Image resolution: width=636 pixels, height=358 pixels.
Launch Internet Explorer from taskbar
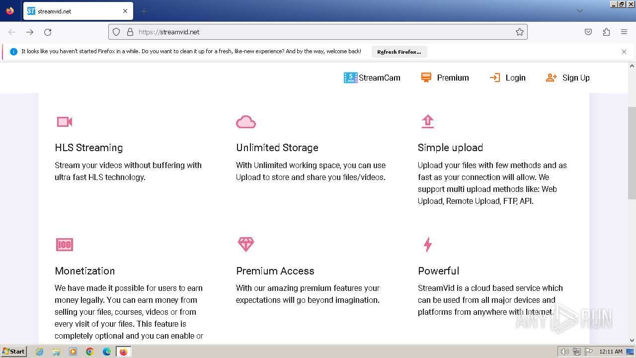coord(40,352)
